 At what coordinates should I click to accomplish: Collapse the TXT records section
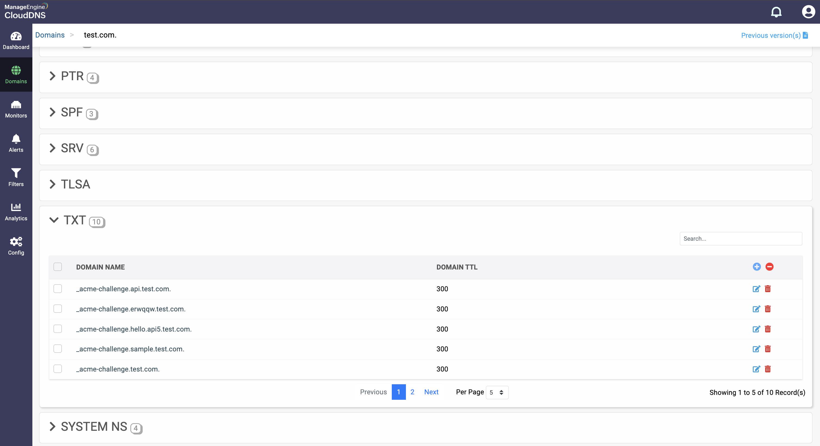pyautogui.click(x=54, y=220)
